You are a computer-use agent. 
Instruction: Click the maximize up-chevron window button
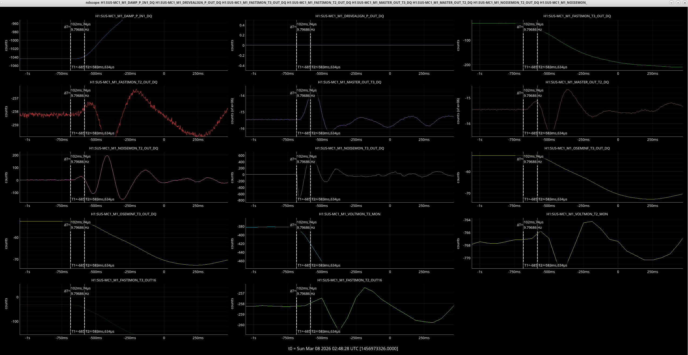click(x=678, y=2)
